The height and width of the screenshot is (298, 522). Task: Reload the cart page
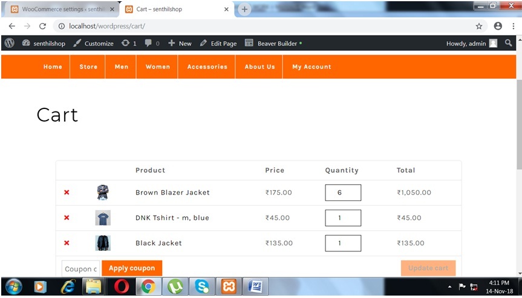(42, 26)
